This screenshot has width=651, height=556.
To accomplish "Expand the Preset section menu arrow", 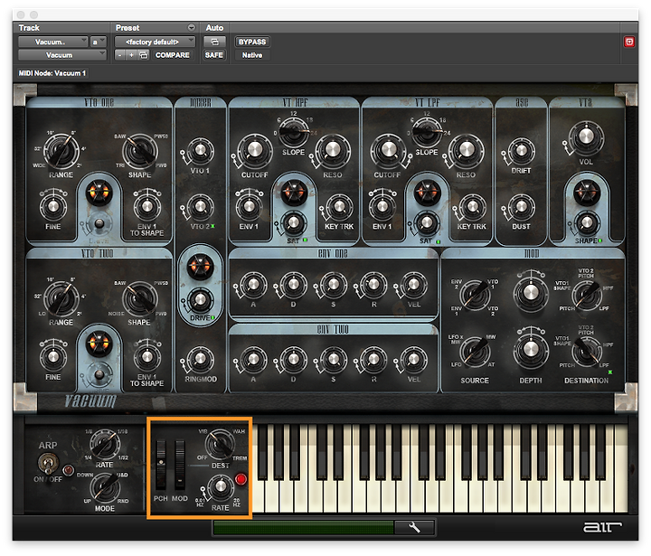I will [191, 27].
